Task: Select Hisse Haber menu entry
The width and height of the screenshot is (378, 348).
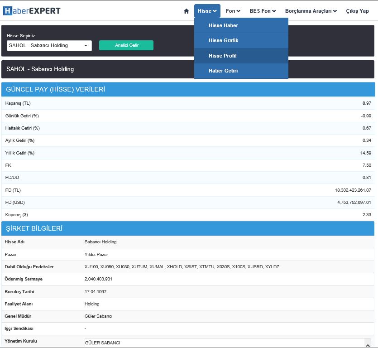Action: tap(241, 25)
